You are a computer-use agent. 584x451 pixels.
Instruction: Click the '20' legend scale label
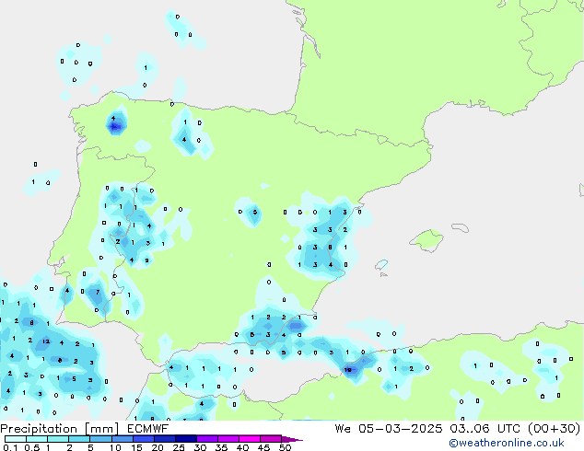(x=158, y=447)
